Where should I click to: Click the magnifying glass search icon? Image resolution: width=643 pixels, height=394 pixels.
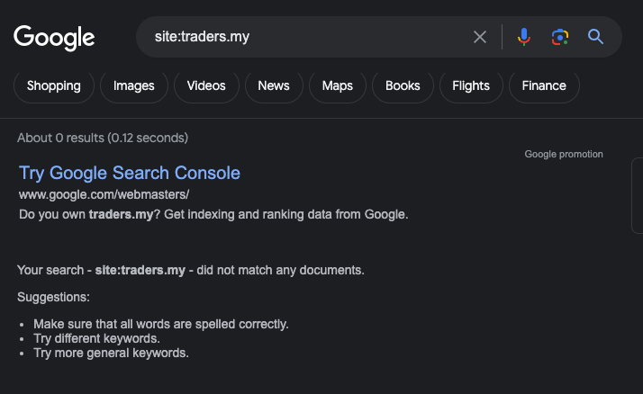595,37
